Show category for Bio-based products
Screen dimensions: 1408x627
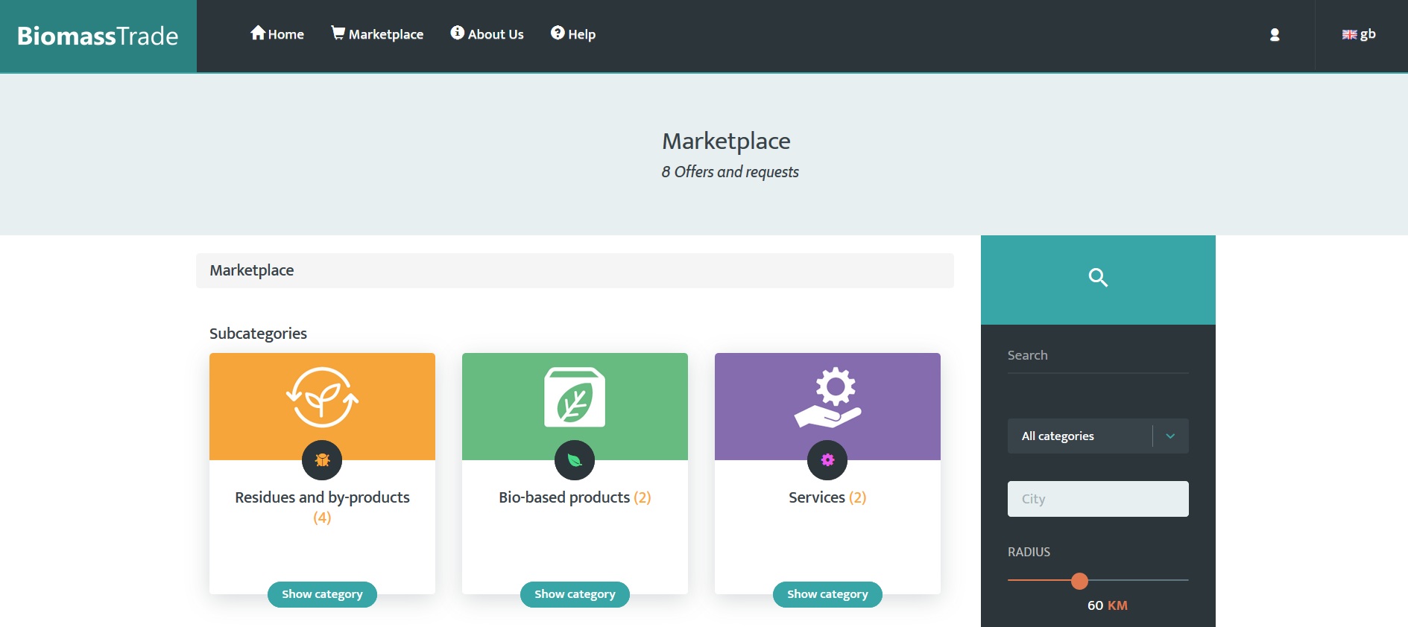pos(575,594)
